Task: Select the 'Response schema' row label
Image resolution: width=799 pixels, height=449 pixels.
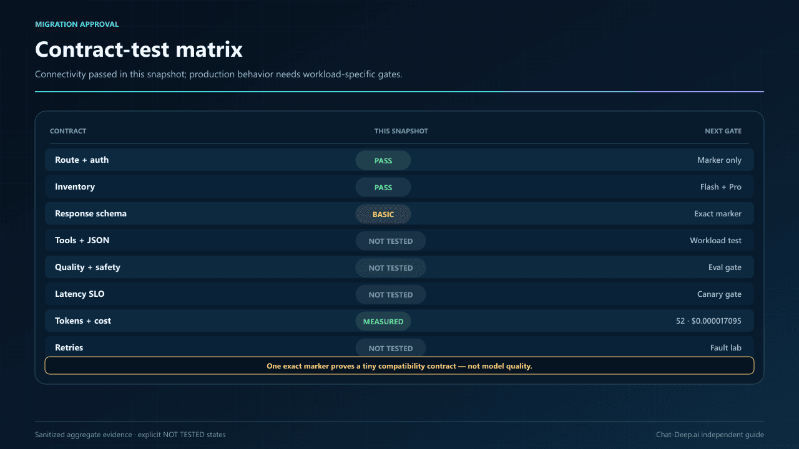Action: click(91, 213)
